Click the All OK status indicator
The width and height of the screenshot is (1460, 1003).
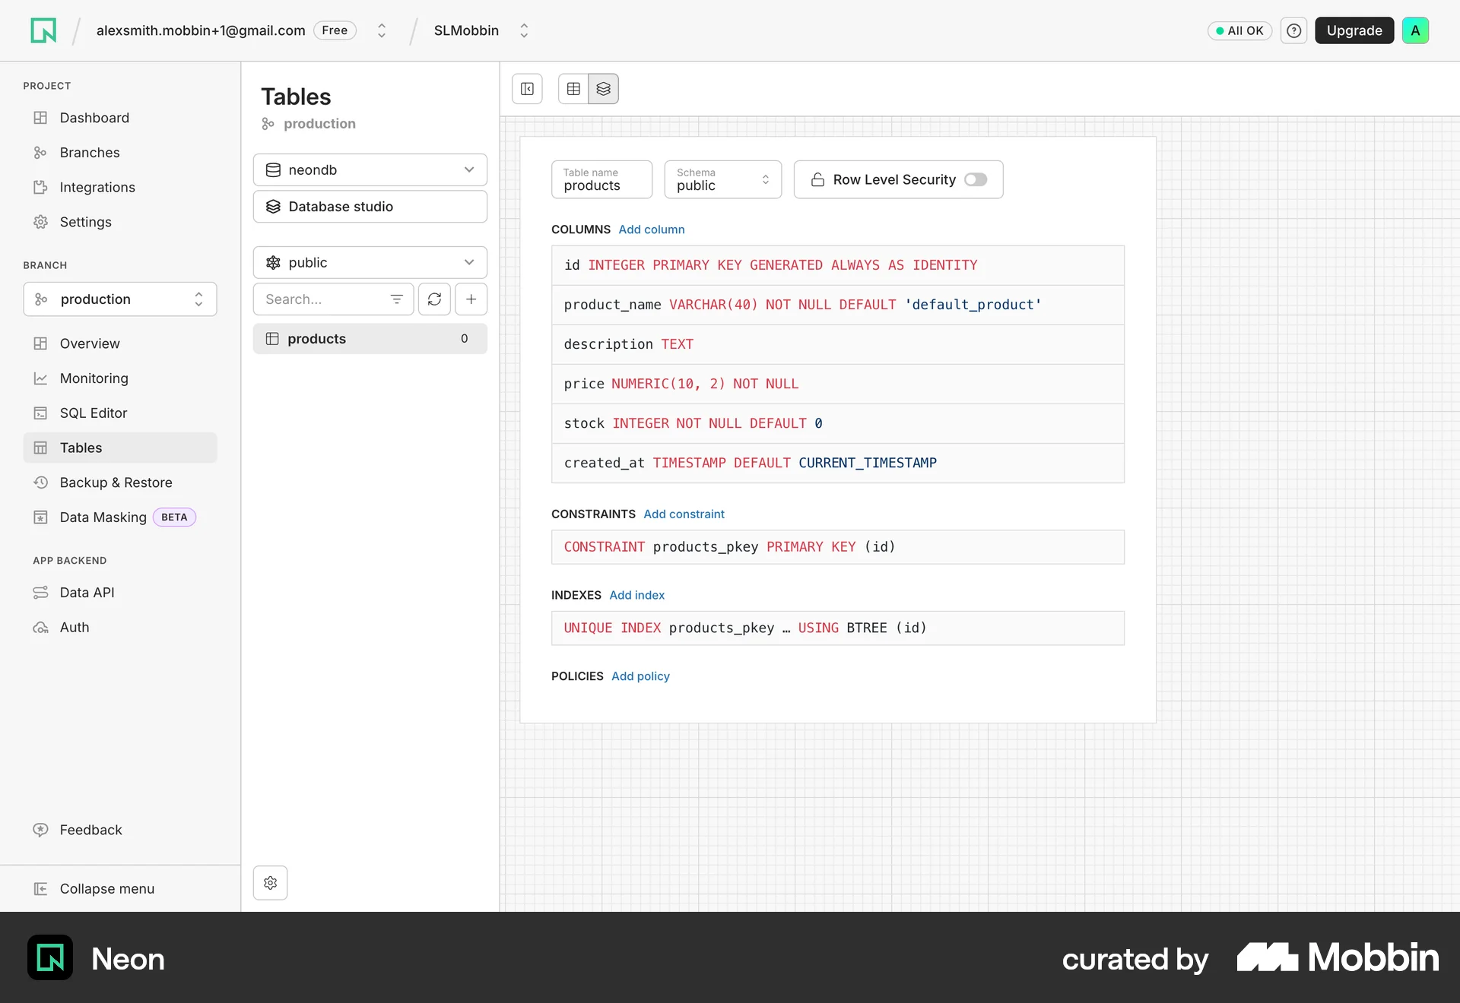1239,30
